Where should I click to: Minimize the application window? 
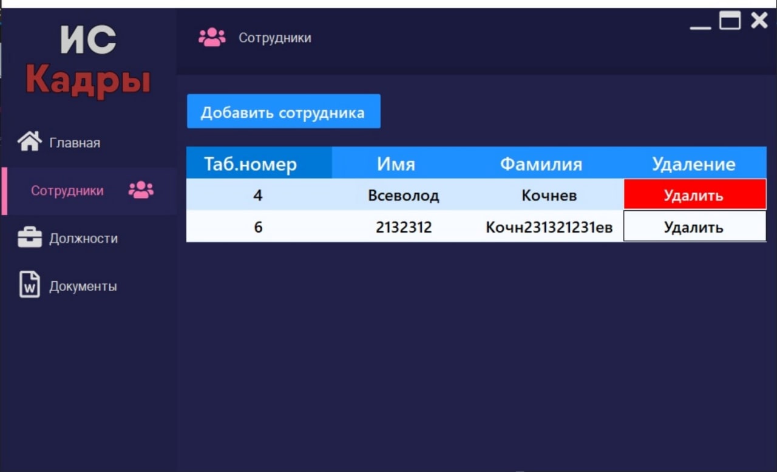(701, 27)
